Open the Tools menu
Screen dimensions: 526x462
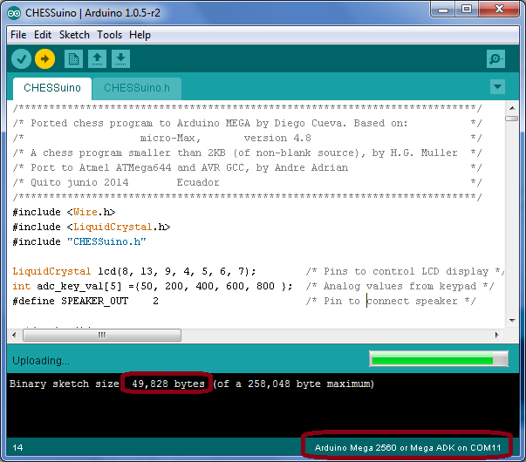point(109,35)
